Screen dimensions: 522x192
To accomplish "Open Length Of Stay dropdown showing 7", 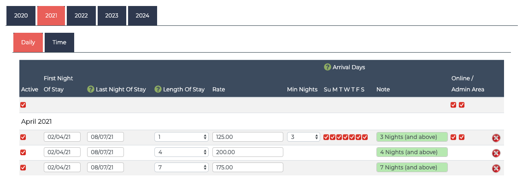I will (x=182, y=168).
